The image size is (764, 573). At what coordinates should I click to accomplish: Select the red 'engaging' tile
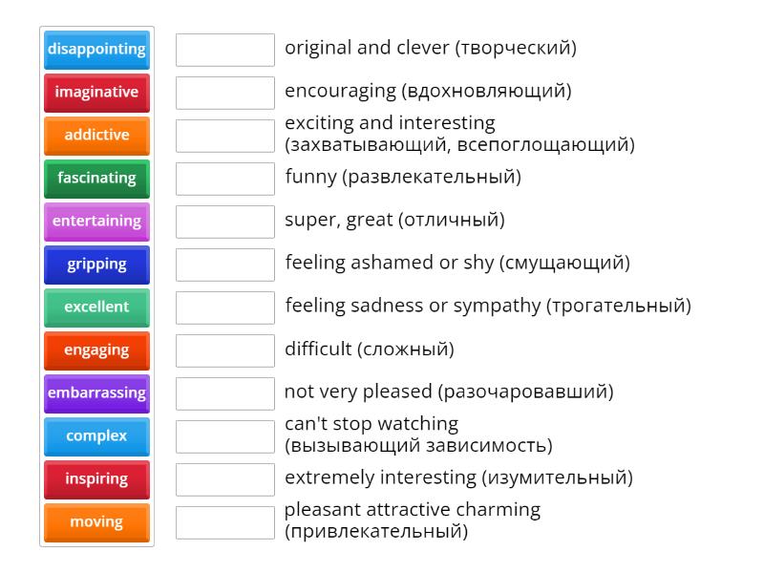click(x=96, y=350)
